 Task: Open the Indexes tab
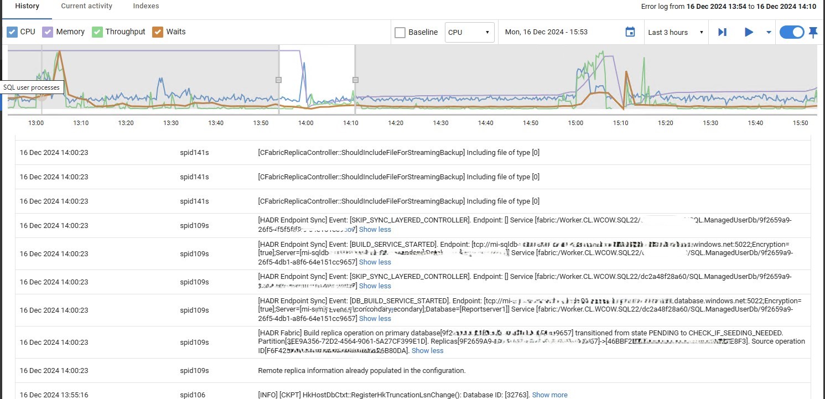pyautogui.click(x=146, y=6)
